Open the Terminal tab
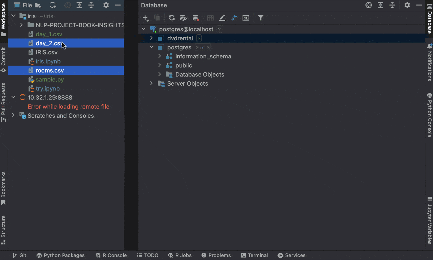Screen dimensions: 433x260 (x=254, y=255)
